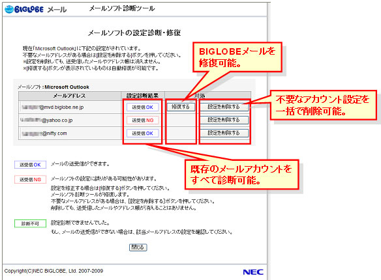Screen dimensions: 381x280
Task: Delete settings for the nifty.com account
Action: [x=224, y=133]
